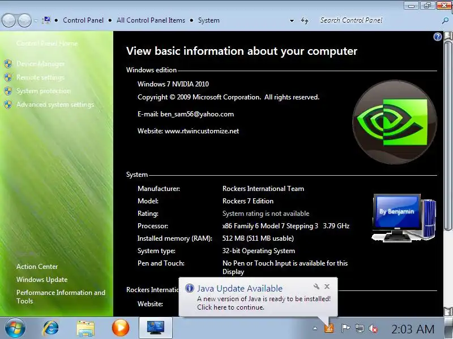Click the shield icon beside Remote settings
The image size is (453, 339).
pos(8,77)
